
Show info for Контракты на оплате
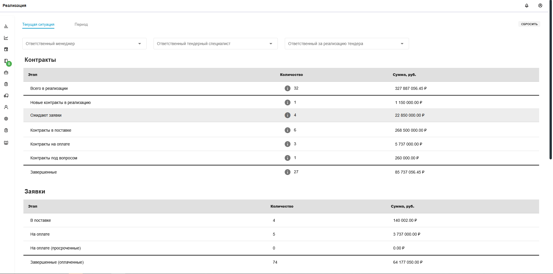[x=287, y=144]
